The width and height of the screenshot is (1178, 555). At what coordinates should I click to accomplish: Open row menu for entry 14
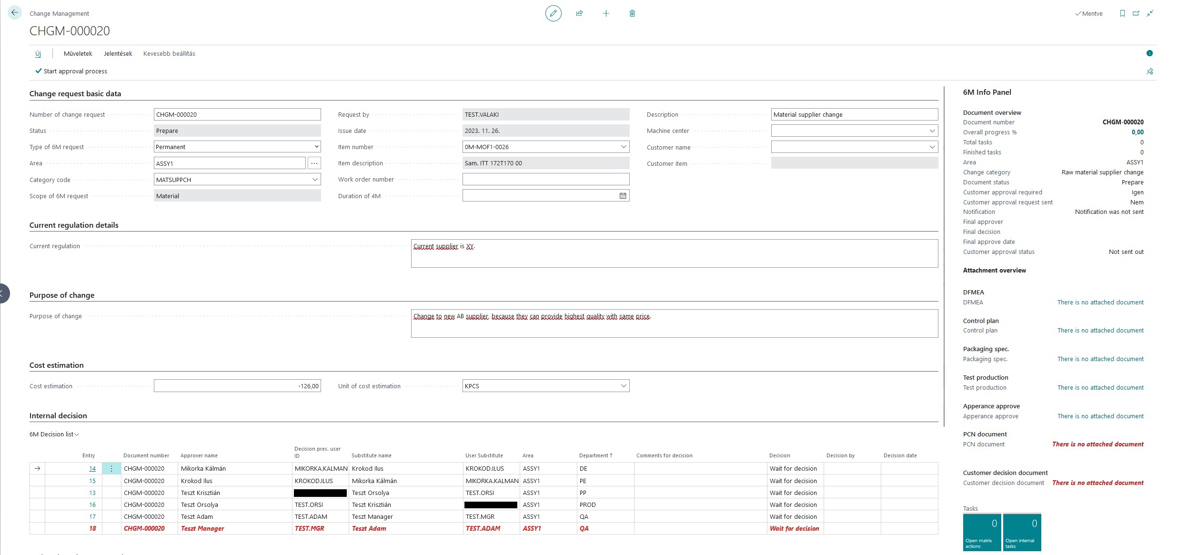(111, 469)
